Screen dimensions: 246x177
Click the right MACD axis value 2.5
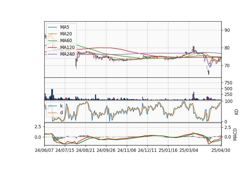pos(228,127)
